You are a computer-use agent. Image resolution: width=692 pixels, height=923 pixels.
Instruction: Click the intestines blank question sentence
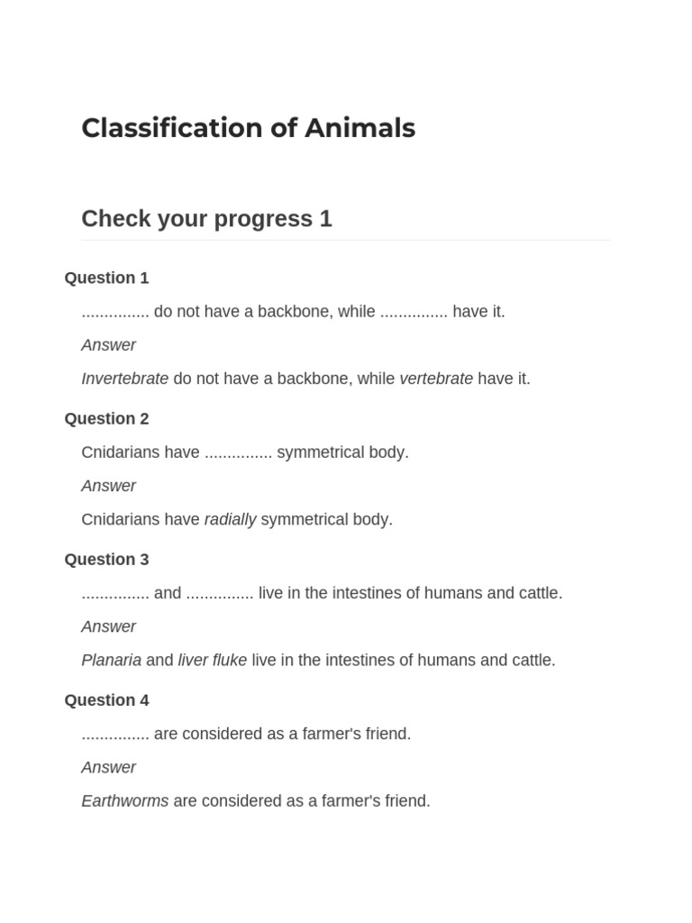[x=322, y=593]
